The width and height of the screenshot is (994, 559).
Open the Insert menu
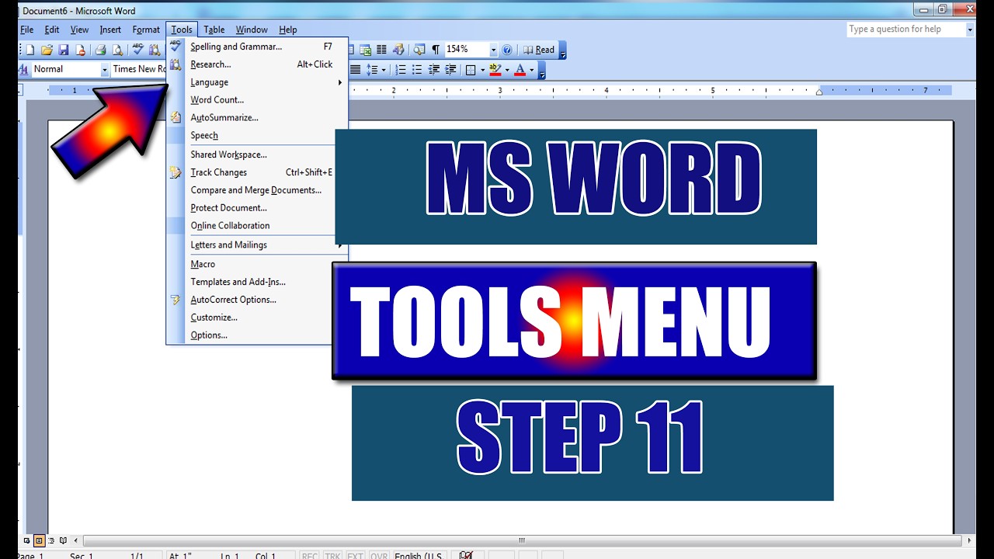coord(110,30)
